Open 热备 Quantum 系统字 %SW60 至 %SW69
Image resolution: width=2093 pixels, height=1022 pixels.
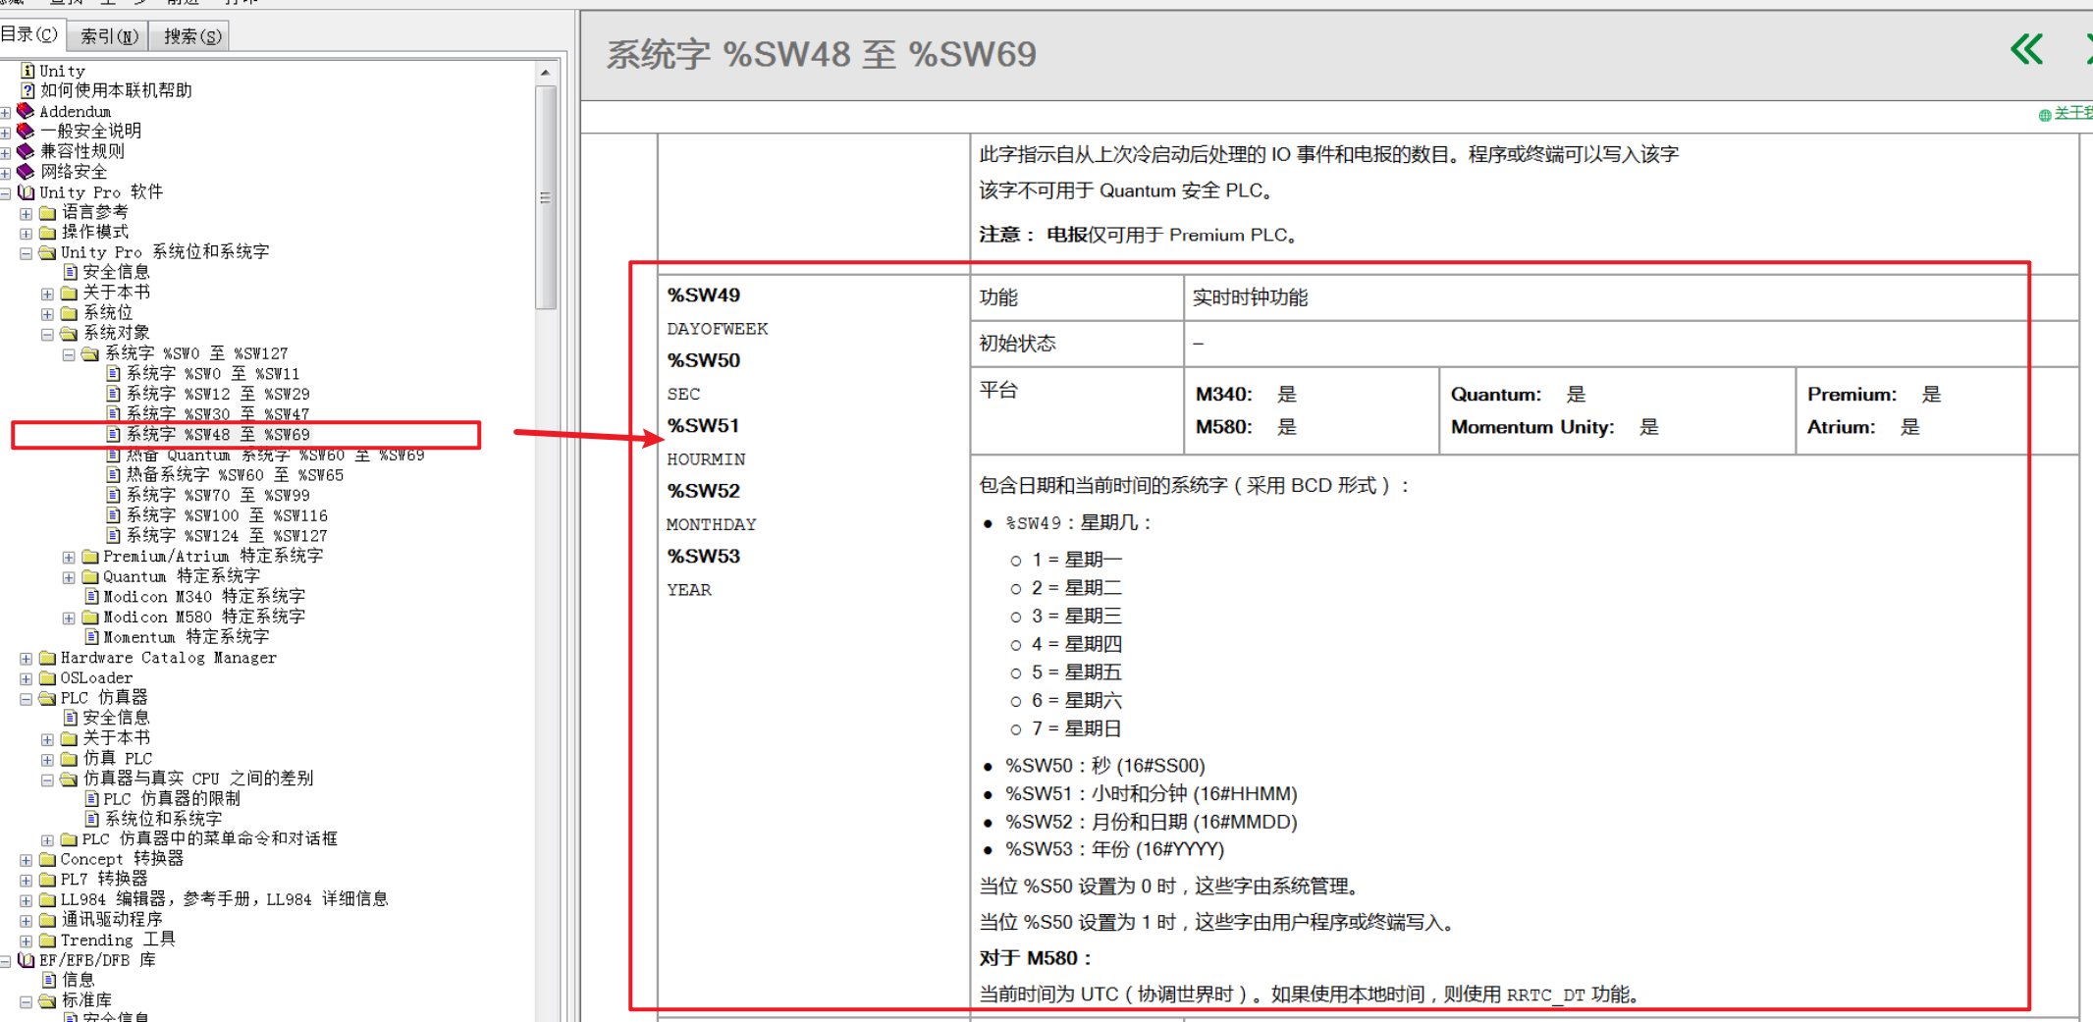pos(275,455)
